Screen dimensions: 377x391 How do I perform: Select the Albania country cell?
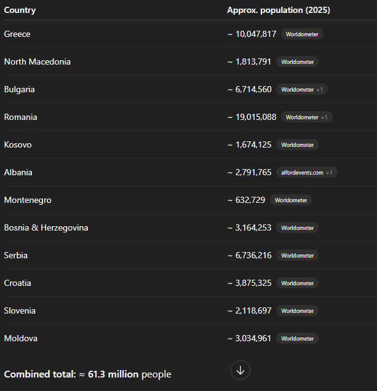point(18,173)
